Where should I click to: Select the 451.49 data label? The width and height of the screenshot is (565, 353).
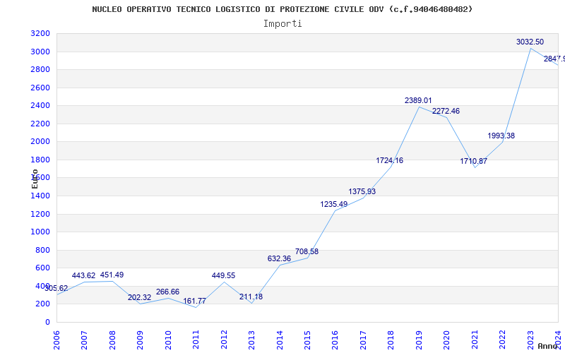tap(112, 275)
